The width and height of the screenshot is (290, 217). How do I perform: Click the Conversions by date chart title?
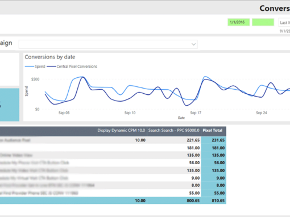pos(50,57)
